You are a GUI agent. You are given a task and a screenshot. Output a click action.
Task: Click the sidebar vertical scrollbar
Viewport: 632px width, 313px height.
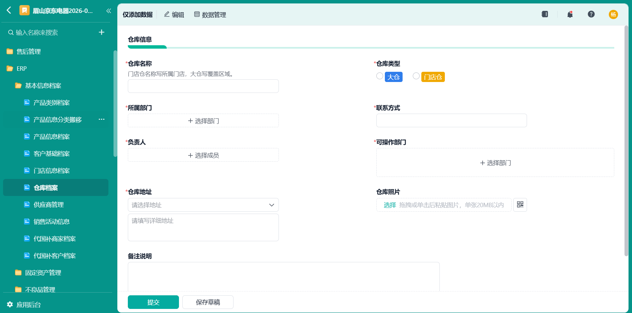point(115,103)
